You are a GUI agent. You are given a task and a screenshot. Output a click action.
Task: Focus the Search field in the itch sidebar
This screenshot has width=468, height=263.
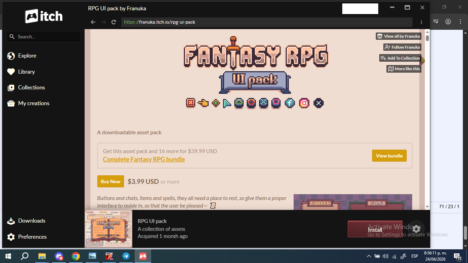44,37
